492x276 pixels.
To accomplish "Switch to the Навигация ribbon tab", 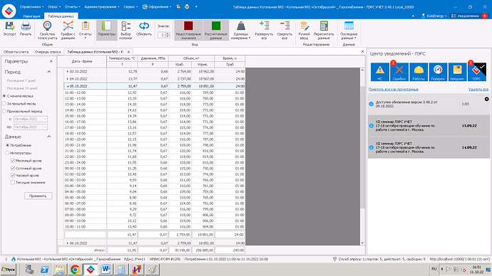I will (31, 16).
